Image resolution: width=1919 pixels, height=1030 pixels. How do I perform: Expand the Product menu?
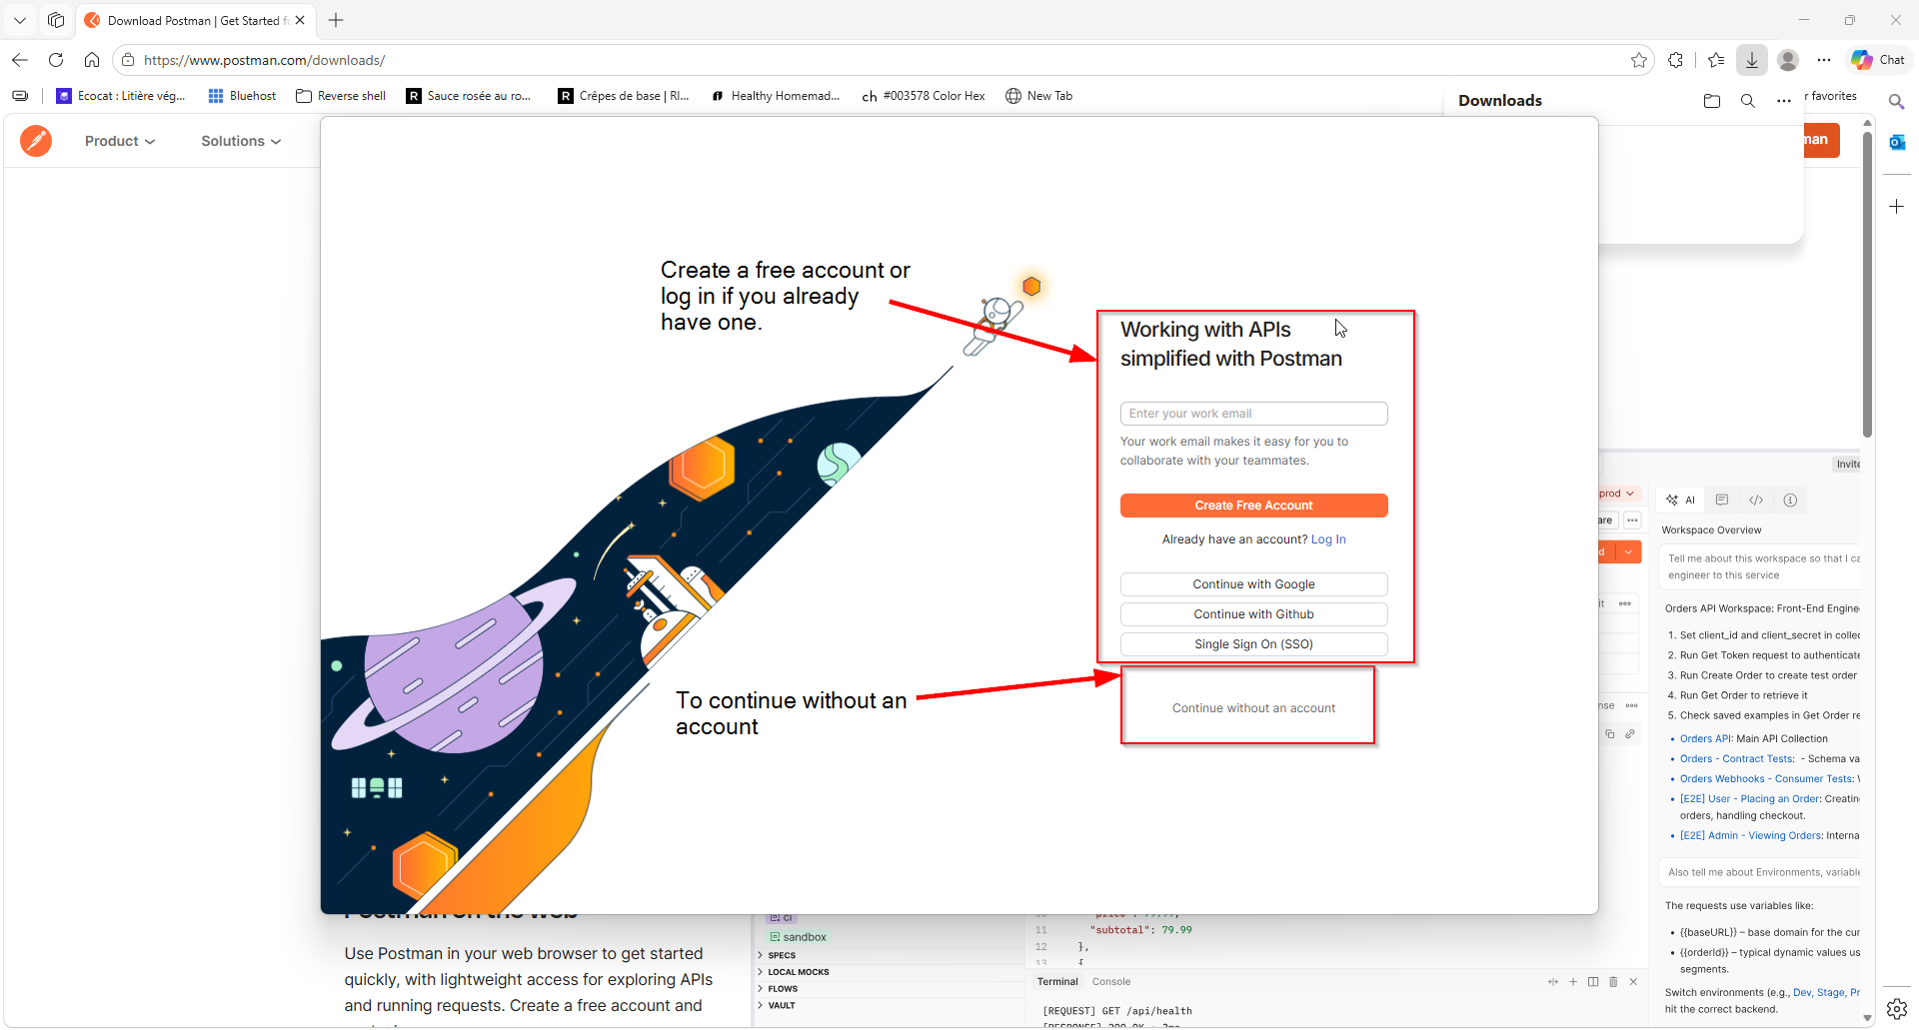(x=120, y=141)
